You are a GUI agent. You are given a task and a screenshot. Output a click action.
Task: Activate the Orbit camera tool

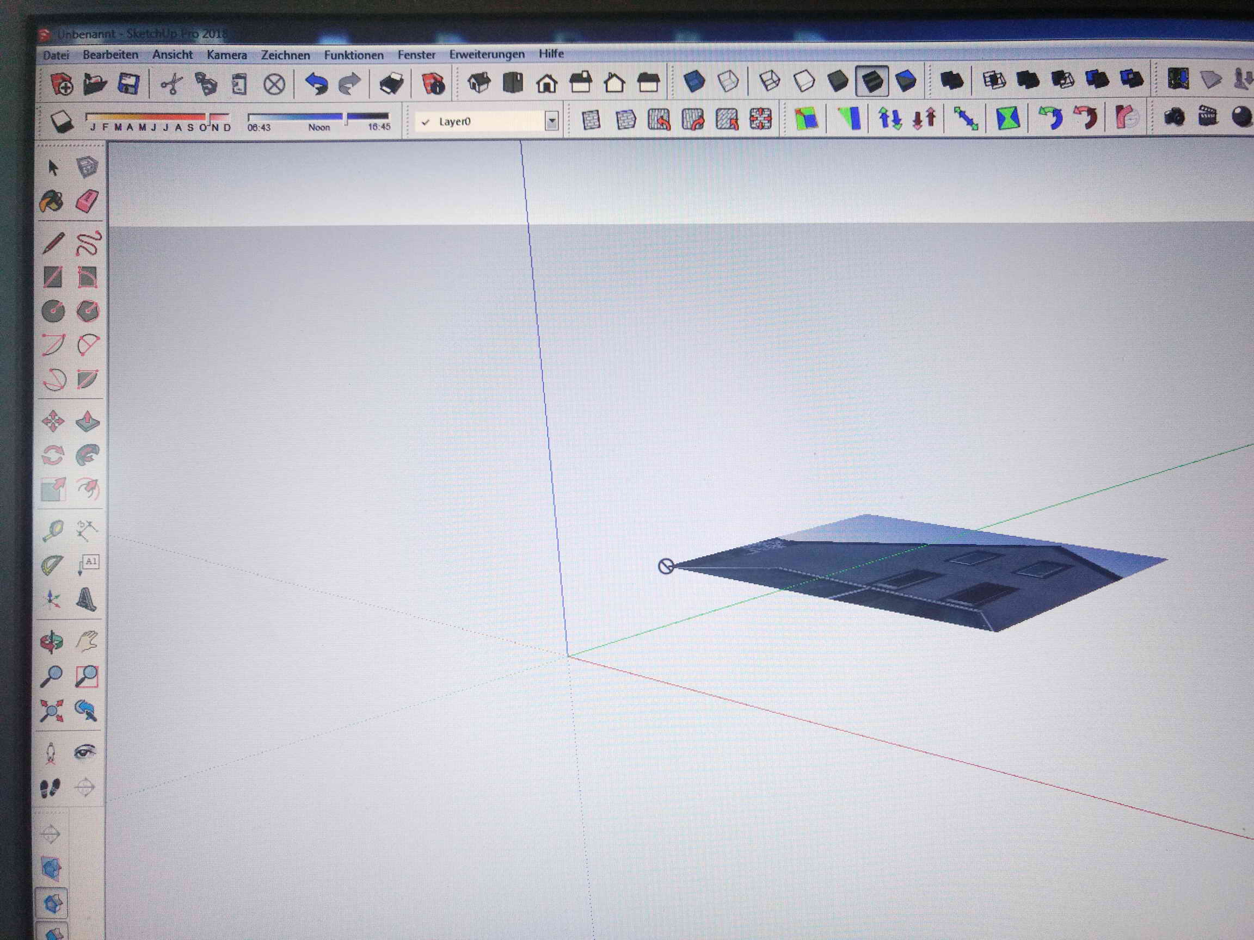[52, 642]
